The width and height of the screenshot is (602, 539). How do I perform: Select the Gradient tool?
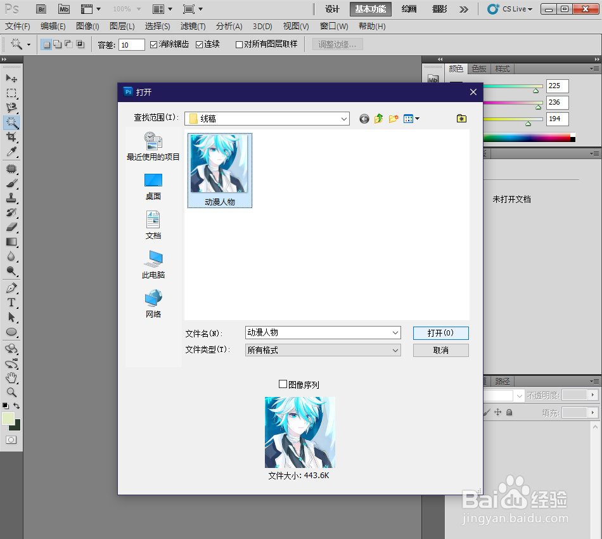[11, 242]
